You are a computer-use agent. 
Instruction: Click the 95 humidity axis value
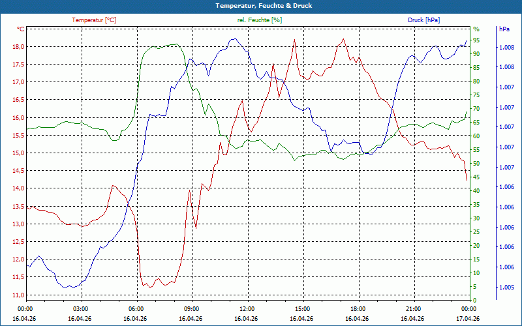pyautogui.click(x=476, y=40)
